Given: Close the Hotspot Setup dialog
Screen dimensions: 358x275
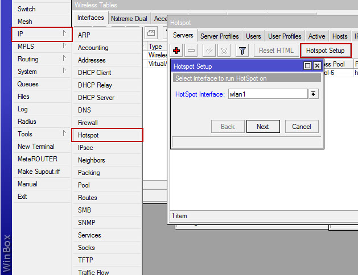Looking at the screenshot, I should coord(317,66).
